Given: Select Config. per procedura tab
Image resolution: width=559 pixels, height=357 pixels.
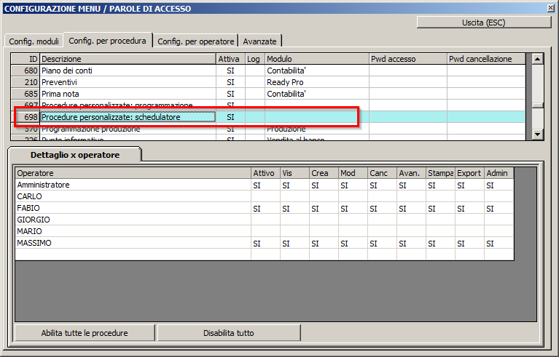Looking at the screenshot, I should 107,41.
